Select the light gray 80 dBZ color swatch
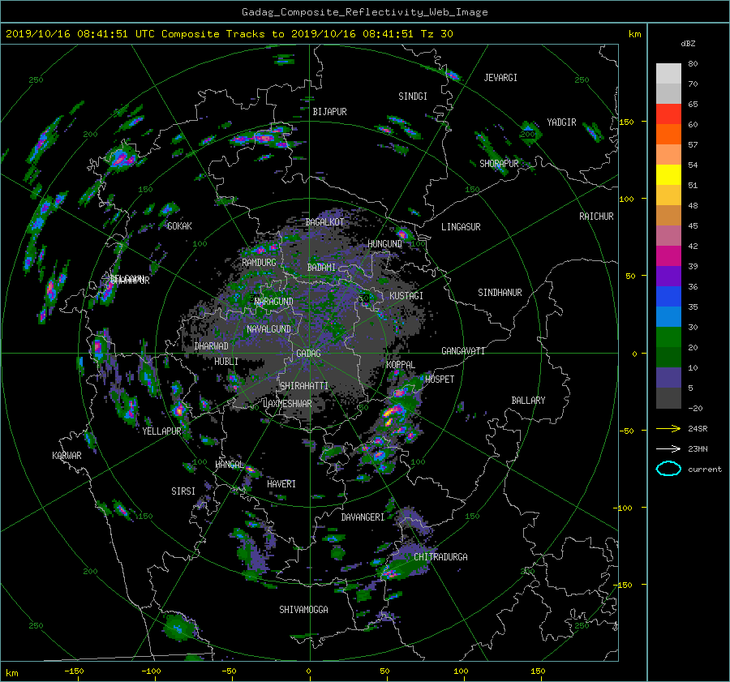This screenshot has height=682, width=730. [x=668, y=74]
